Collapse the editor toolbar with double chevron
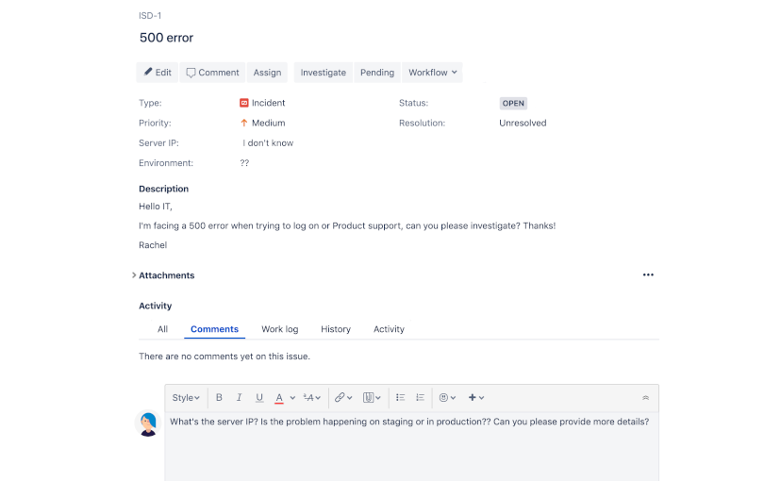This screenshot has width=781, height=481. (x=645, y=397)
